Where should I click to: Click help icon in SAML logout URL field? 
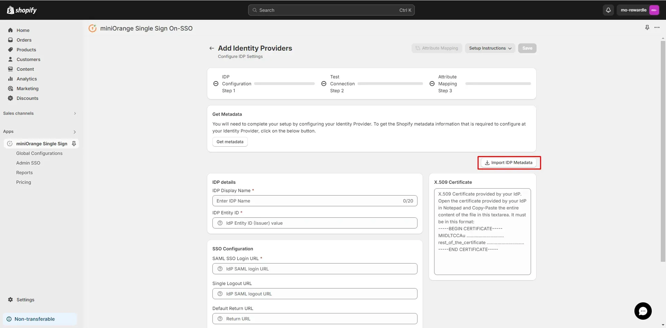coord(220,294)
